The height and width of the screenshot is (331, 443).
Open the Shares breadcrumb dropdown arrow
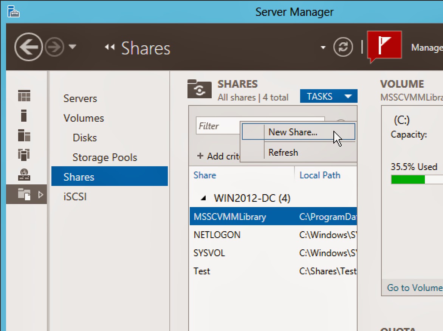click(323, 47)
